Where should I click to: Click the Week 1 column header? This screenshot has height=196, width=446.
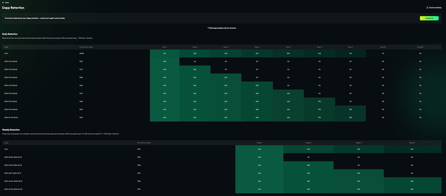pyautogui.click(x=259, y=143)
